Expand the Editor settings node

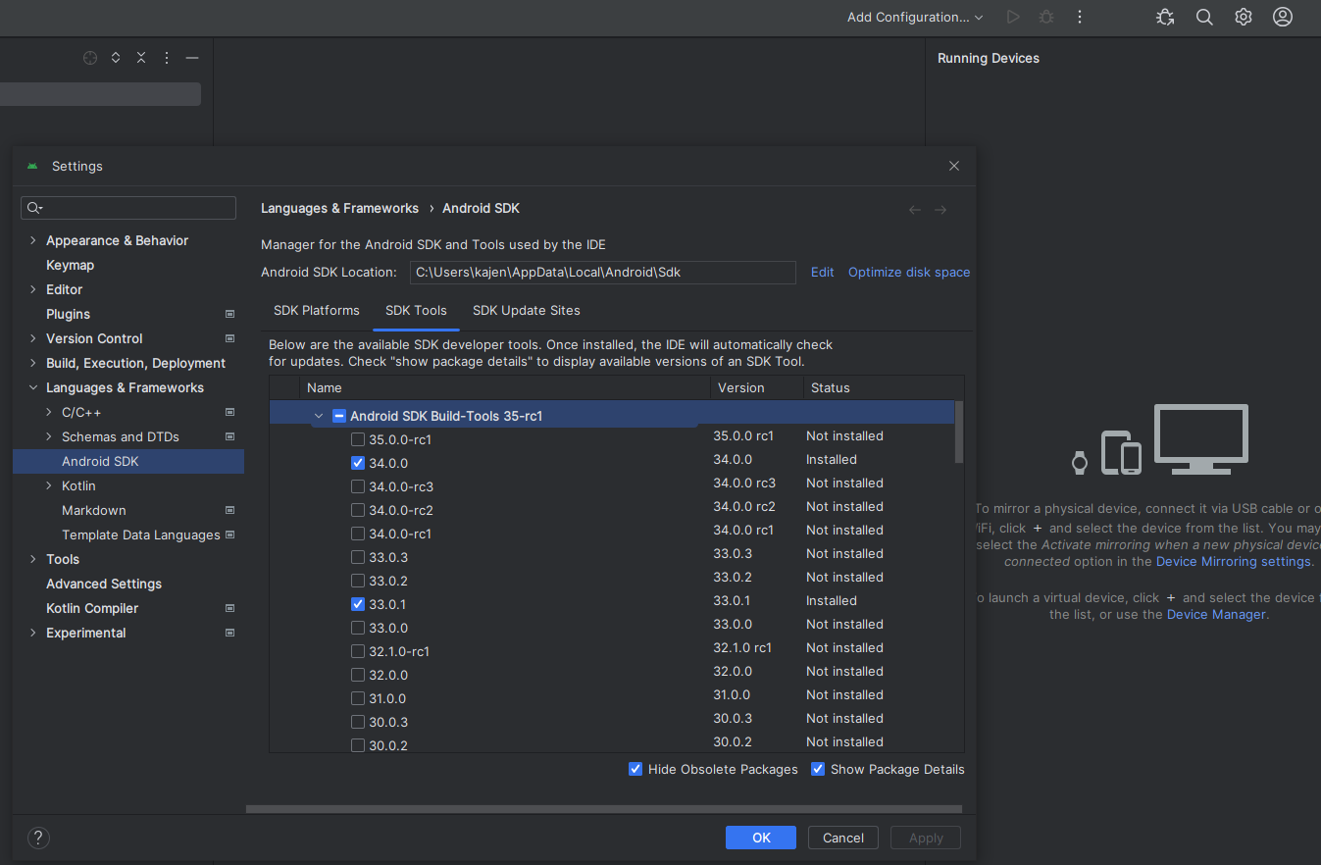pyautogui.click(x=33, y=289)
